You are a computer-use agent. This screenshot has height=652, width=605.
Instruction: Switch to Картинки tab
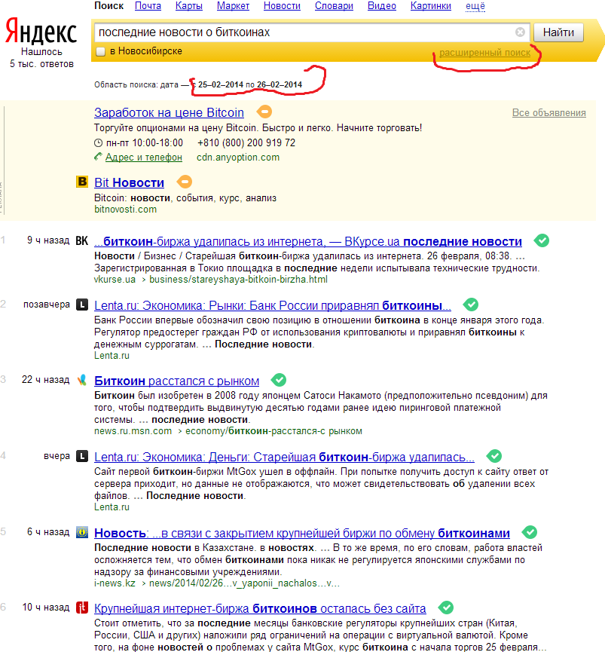tap(430, 6)
